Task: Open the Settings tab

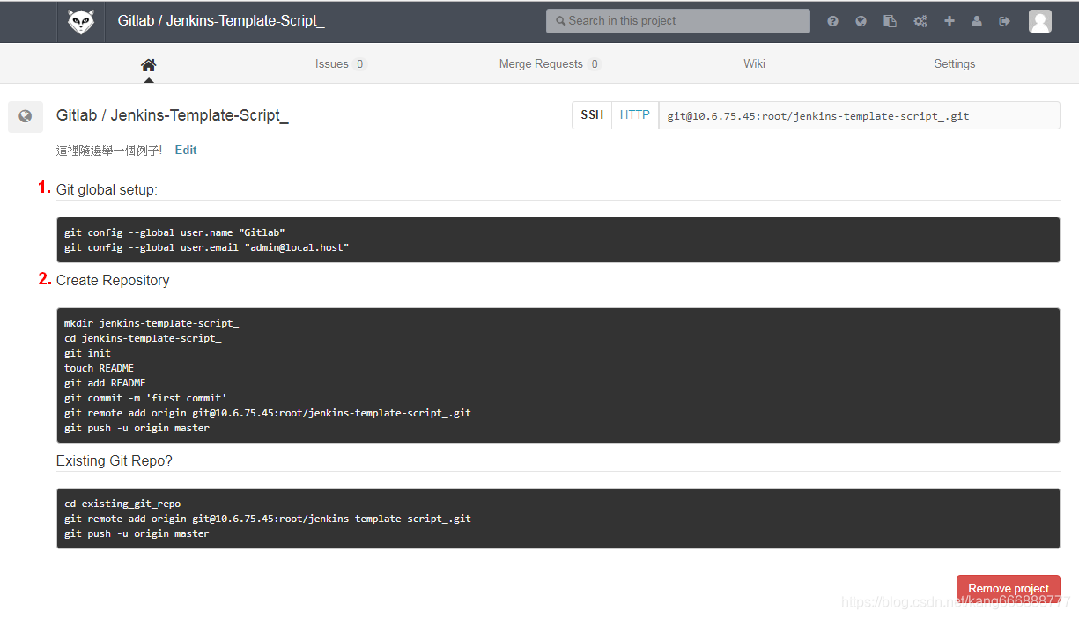Action: click(x=955, y=63)
